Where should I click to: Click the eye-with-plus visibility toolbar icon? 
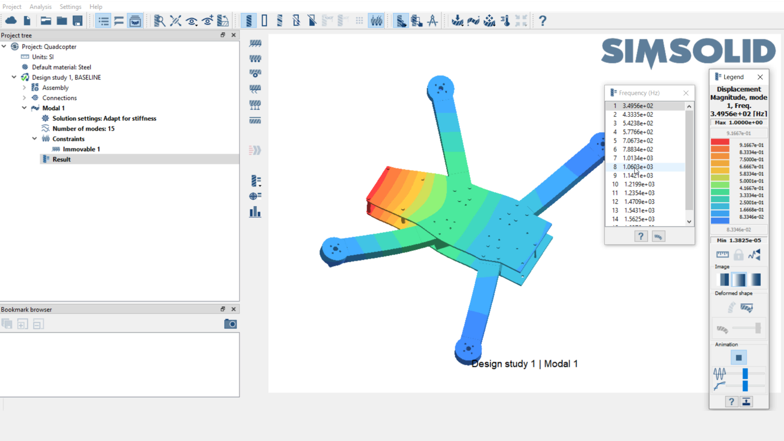click(207, 21)
